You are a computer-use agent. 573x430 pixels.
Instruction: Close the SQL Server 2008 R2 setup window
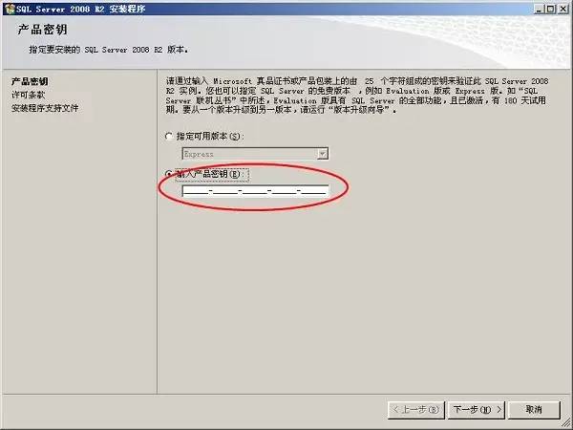562,9
